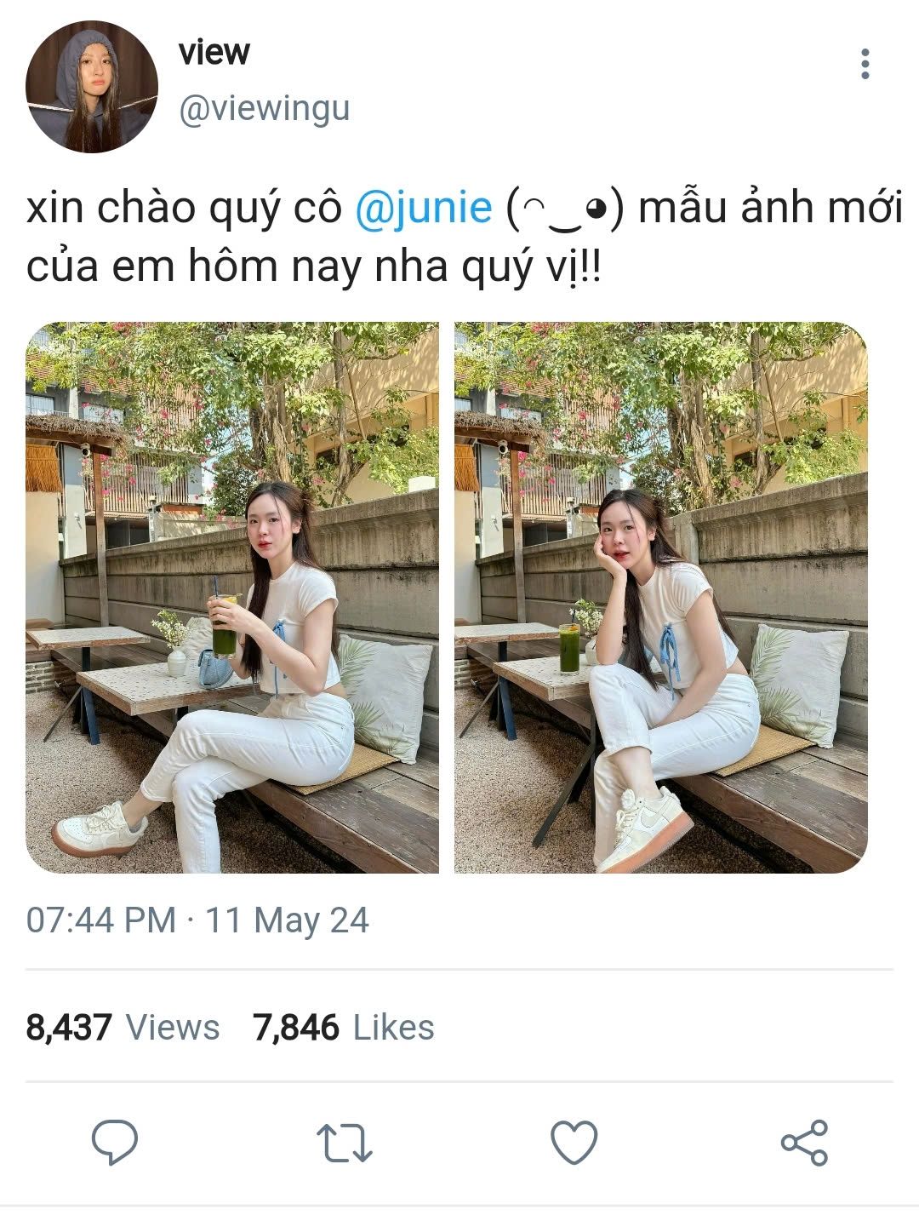The width and height of the screenshot is (919, 1221).
Task: Click the "Views" label beside 8,437
Action: coord(173,1028)
